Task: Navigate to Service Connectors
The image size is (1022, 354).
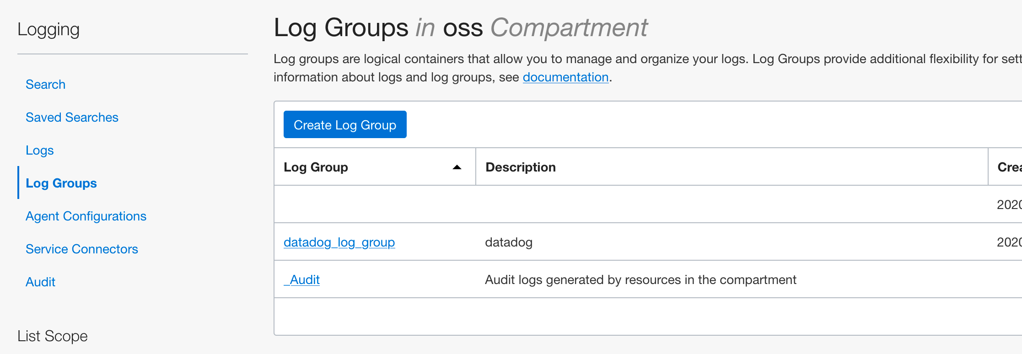Action: pyautogui.click(x=82, y=249)
